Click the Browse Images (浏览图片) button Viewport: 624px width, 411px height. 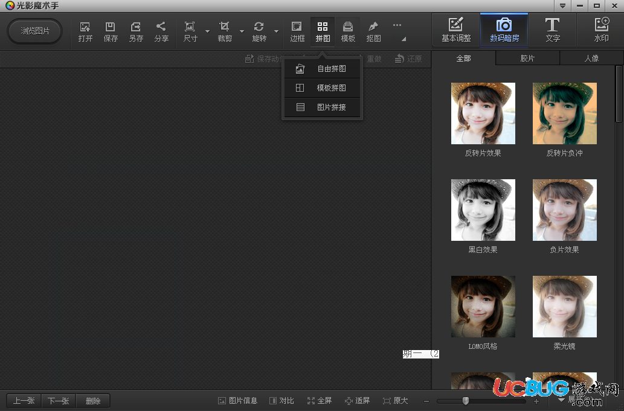(35, 31)
